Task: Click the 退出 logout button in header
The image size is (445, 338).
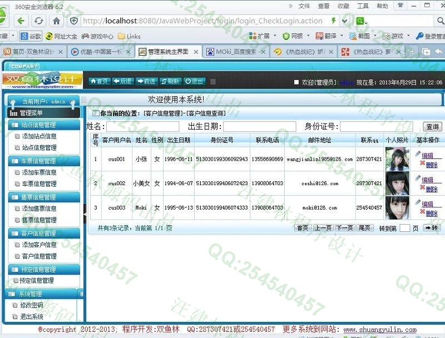Action: [x=194, y=81]
